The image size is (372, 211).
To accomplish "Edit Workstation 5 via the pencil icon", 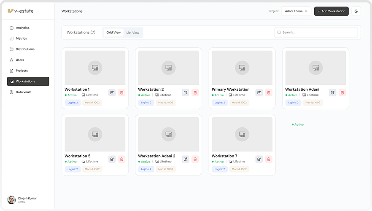I will tap(112, 159).
